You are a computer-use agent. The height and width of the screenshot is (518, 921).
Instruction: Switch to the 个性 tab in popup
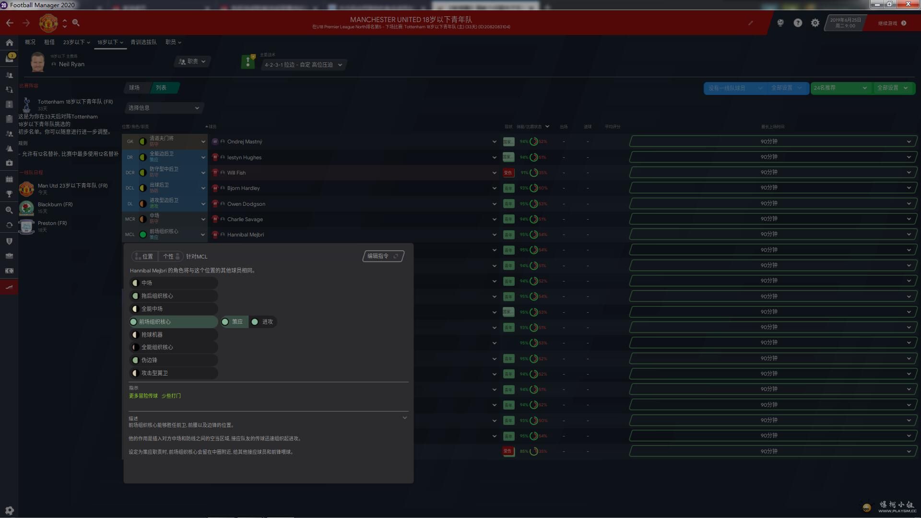click(x=171, y=257)
